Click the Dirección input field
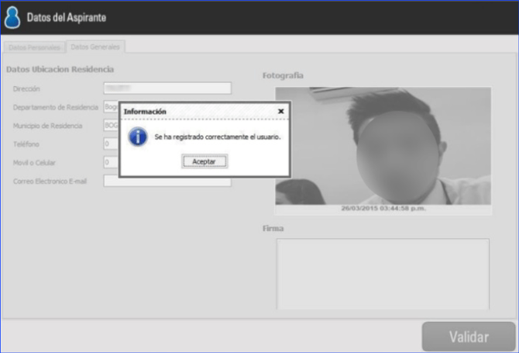The width and height of the screenshot is (519, 353). click(x=167, y=88)
